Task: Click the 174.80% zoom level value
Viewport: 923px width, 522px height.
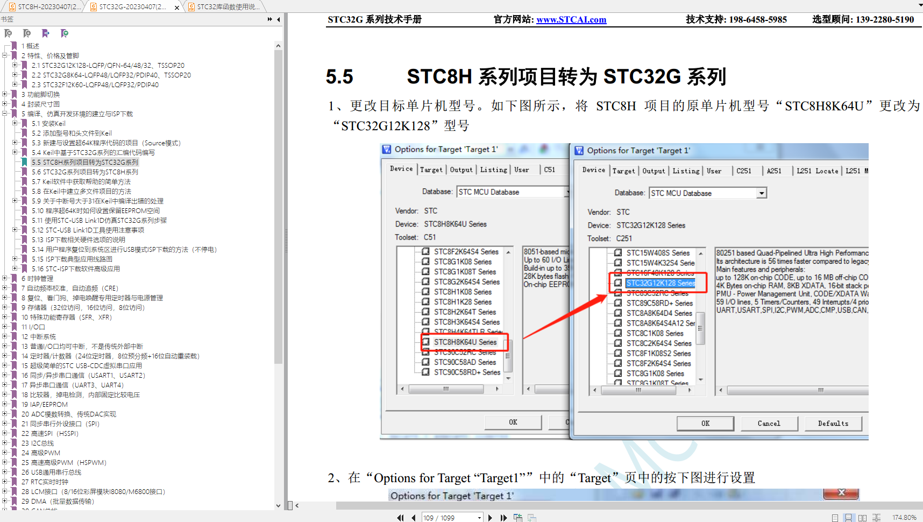Action: pos(904,518)
